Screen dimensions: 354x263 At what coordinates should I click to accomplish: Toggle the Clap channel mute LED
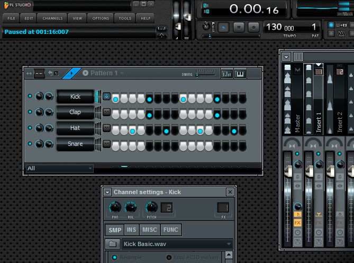tap(30, 112)
